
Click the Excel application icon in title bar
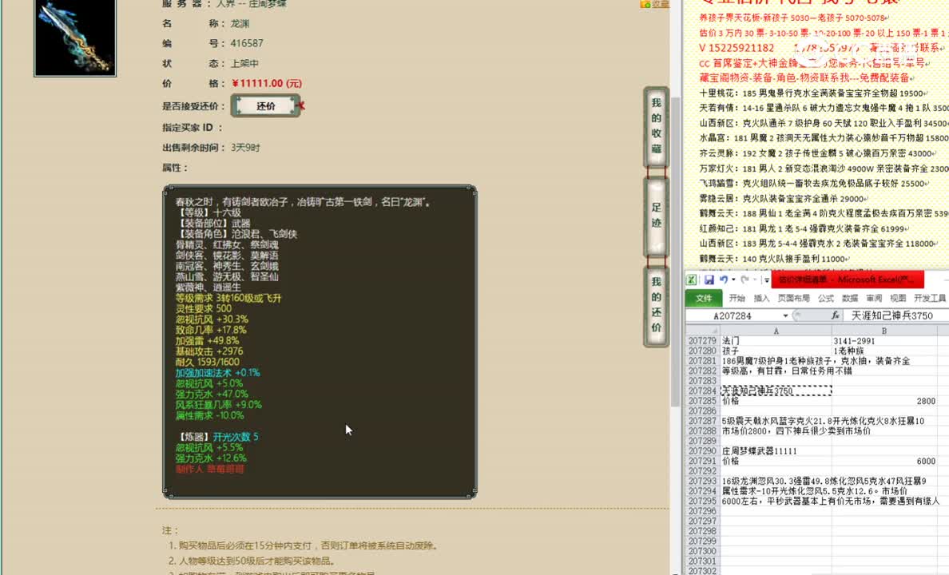click(x=691, y=280)
